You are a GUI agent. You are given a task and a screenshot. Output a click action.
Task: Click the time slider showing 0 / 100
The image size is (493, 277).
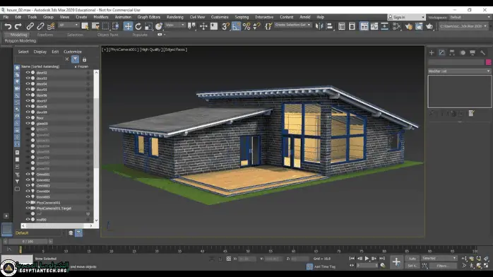tap(28, 242)
